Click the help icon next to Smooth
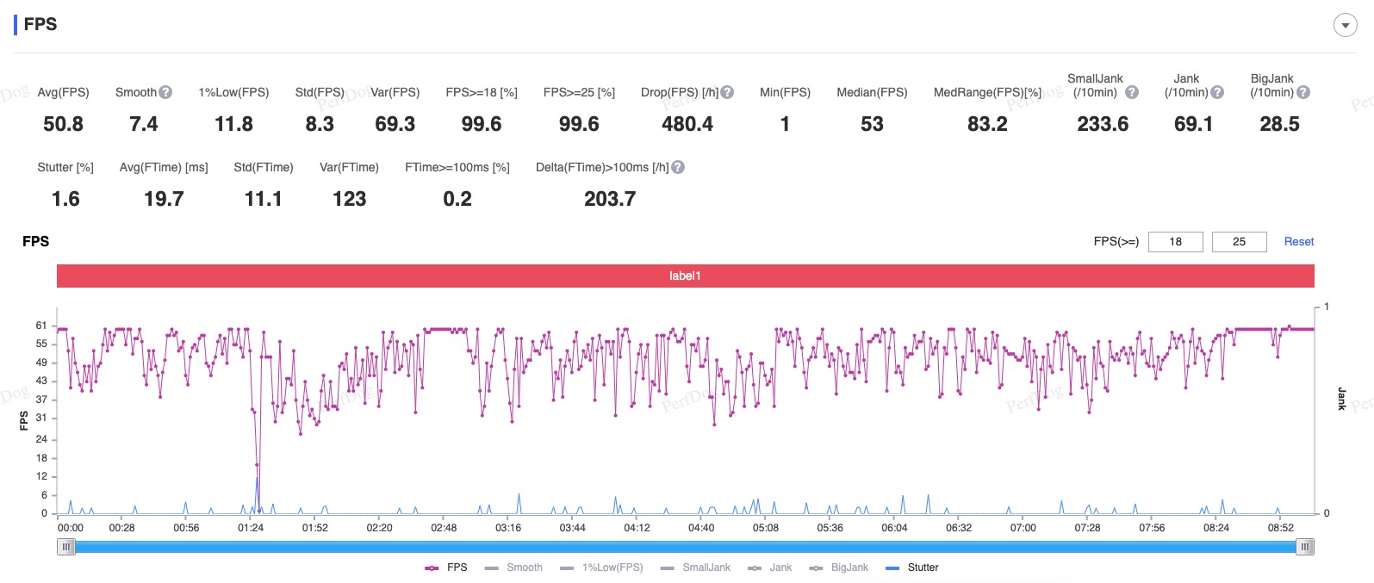 [x=165, y=92]
